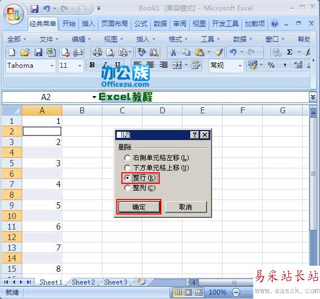The image size is (320, 299).
Task: Select shift cells up option
Action: [x=156, y=168]
